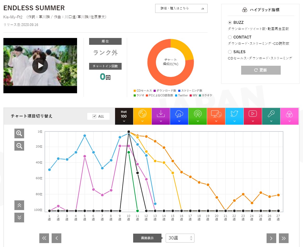This screenshot has height=247, width=303.
Task: Click the 画面表示 button
Action: coord(147,238)
